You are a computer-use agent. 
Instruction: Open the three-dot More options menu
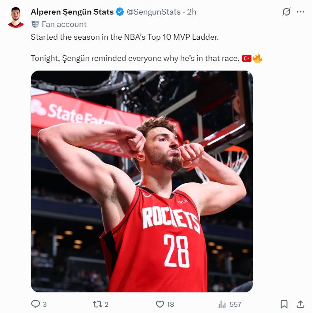click(301, 12)
